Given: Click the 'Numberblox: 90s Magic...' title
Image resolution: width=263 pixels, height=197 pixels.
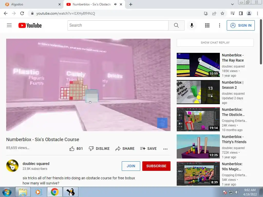Looking at the screenshot, I should click(232, 166).
